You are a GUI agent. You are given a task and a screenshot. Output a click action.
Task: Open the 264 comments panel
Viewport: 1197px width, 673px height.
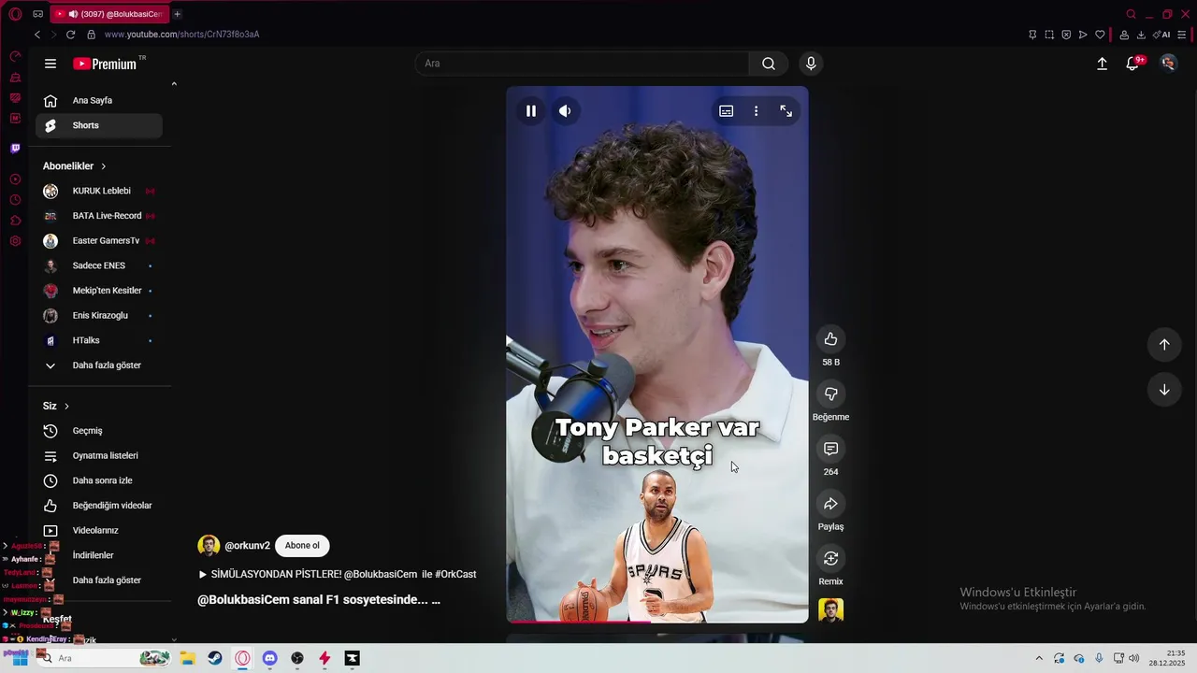click(830, 449)
